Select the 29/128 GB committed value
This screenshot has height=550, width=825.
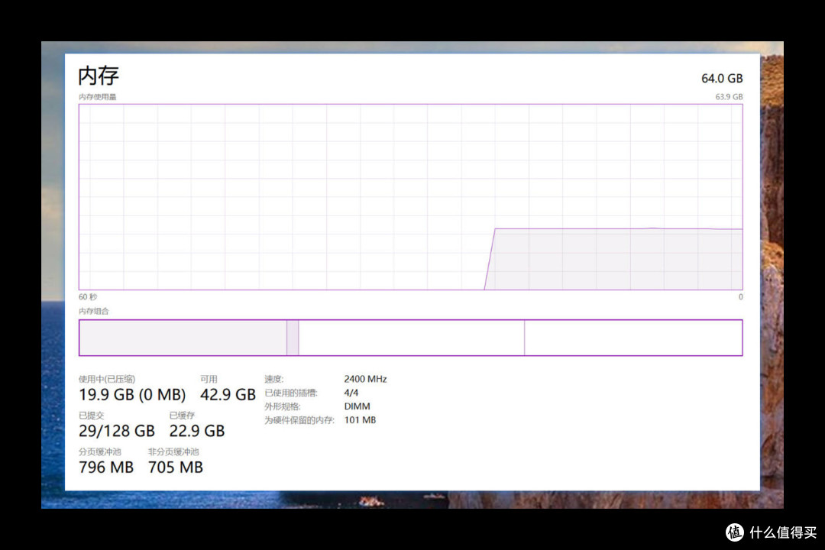point(117,431)
